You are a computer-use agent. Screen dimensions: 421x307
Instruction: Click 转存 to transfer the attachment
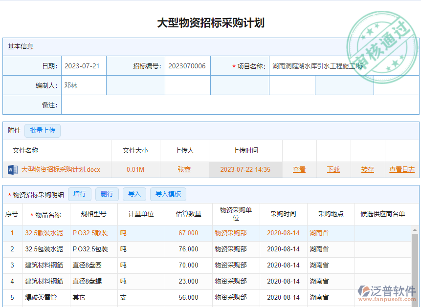(367, 169)
